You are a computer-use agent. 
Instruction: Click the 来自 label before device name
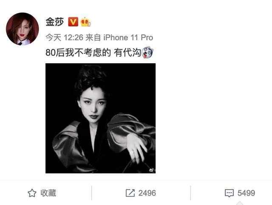[x=93, y=37]
